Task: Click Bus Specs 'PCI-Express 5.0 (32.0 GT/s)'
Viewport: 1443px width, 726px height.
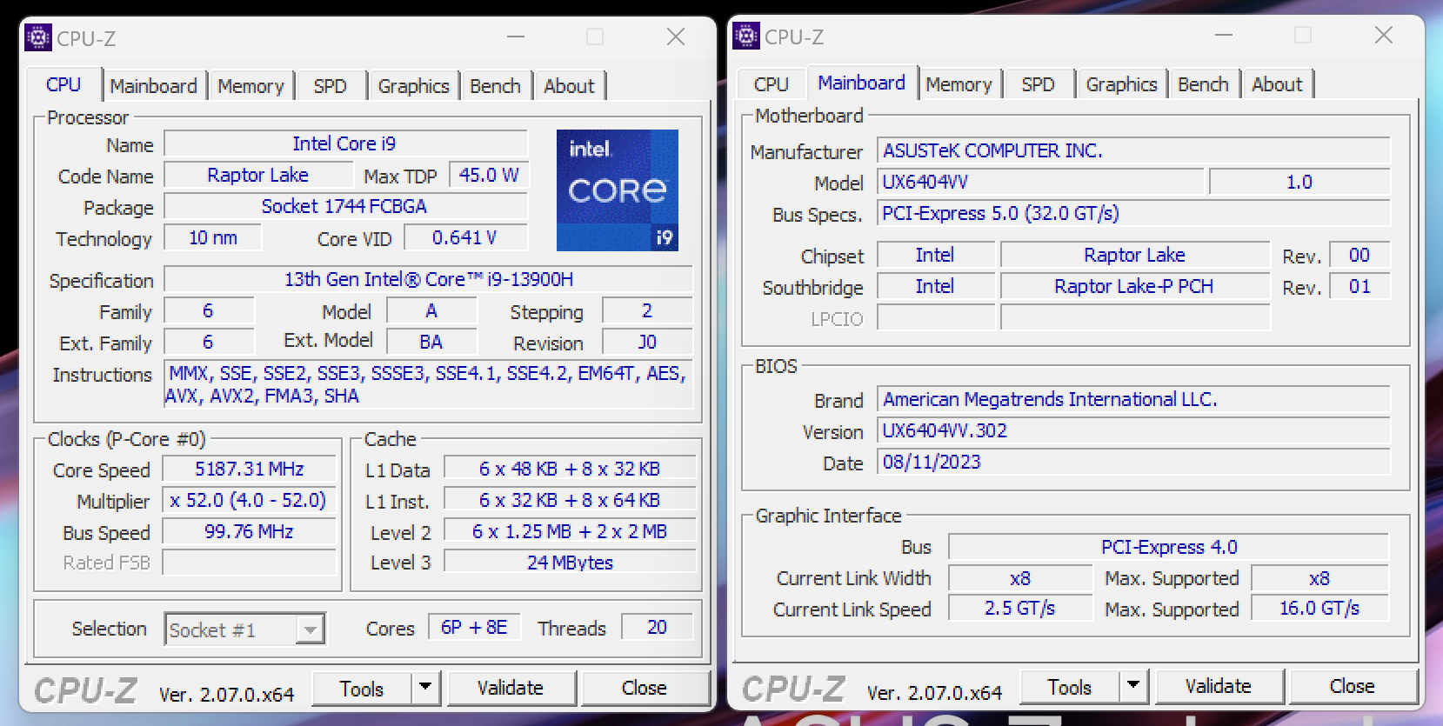Action: (x=1134, y=213)
